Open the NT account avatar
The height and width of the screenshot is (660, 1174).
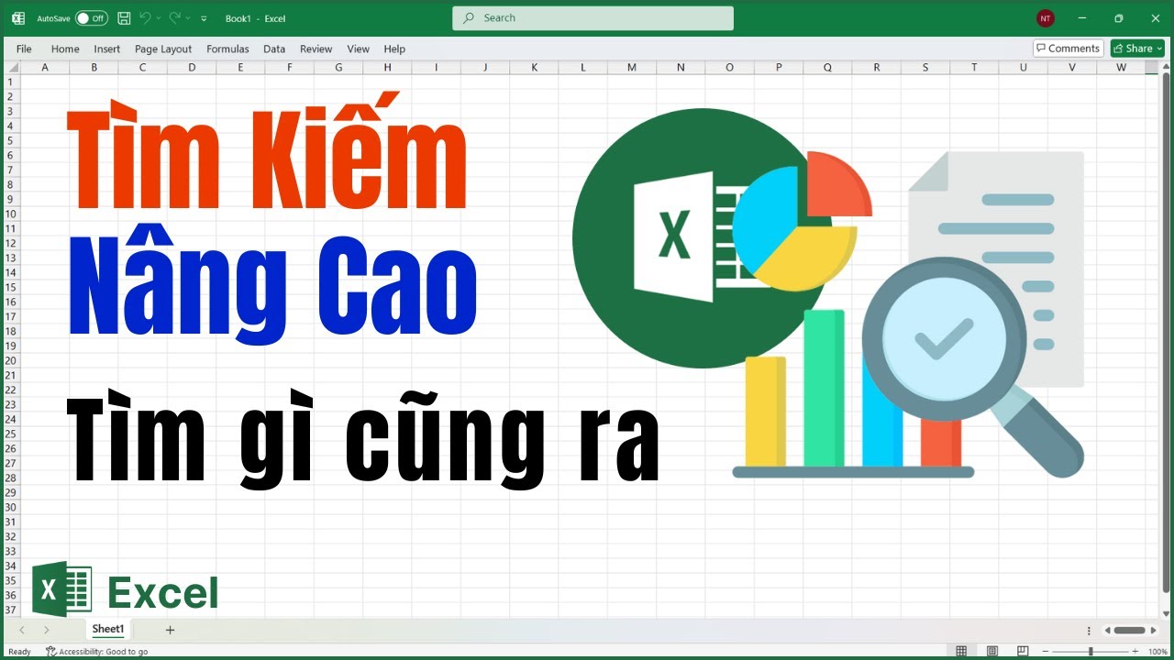click(1045, 18)
